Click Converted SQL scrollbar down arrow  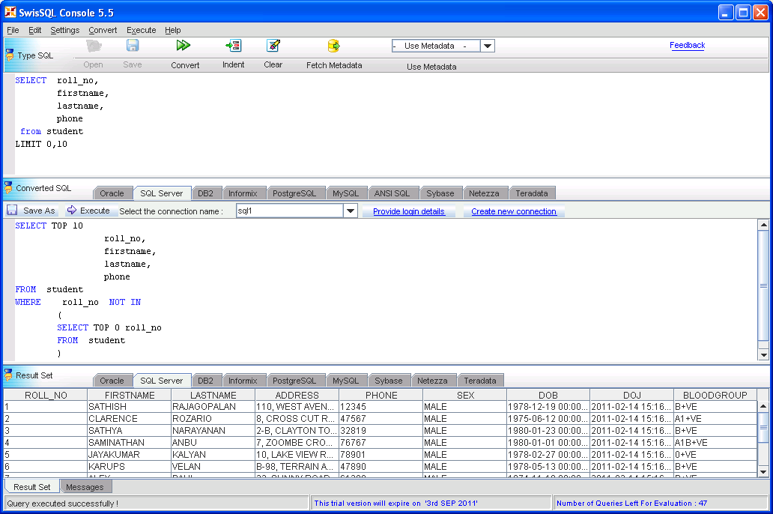pos(763,354)
